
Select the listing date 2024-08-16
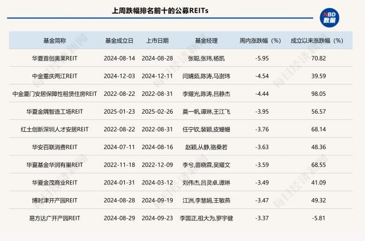pos(157,147)
